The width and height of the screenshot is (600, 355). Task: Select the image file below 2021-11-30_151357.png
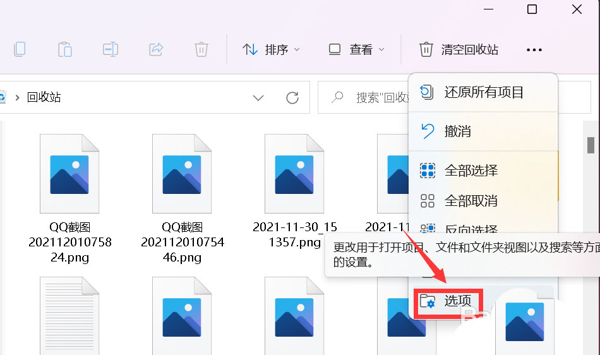(294, 316)
